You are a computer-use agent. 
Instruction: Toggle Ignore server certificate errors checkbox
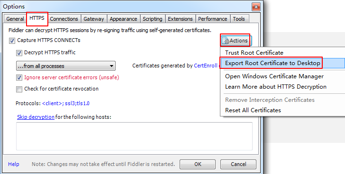click(x=19, y=78)
